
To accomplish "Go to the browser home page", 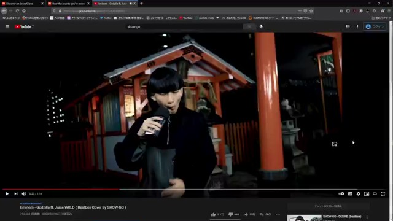I will tap(24, 11).
